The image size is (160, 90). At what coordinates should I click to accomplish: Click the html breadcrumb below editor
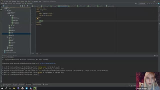(x=33, y=54)
